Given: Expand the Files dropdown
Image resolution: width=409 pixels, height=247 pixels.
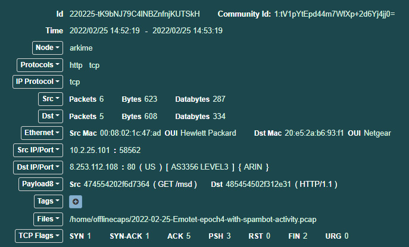Looking at the screenshot, I should 48,219.
